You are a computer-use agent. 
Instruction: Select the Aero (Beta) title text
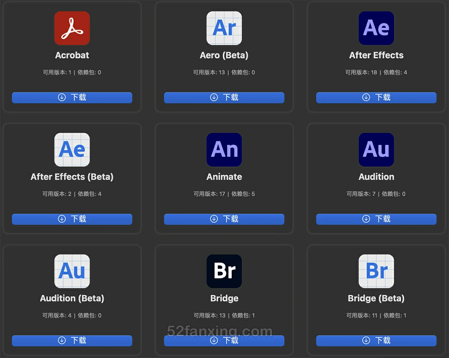[224, 55]
